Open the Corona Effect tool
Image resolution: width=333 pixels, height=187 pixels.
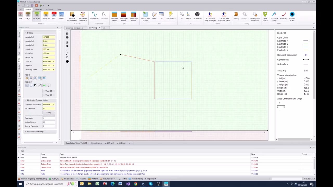(292, 17)
